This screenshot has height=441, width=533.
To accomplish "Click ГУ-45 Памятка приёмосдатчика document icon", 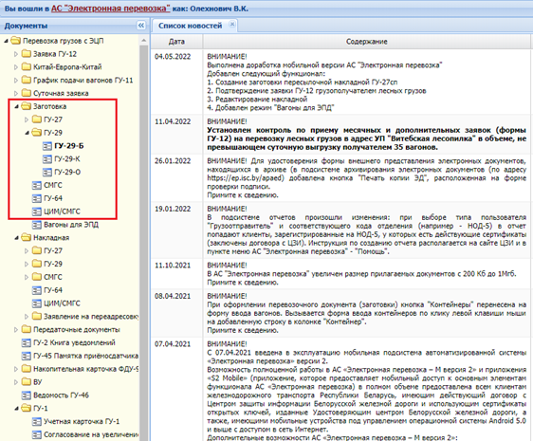I will pyautogui.click(x=27, y=356).
